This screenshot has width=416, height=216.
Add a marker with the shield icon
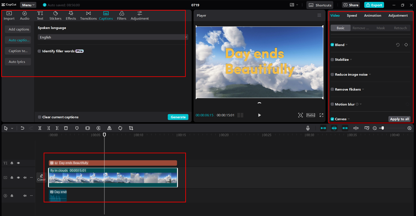point(77,128)
